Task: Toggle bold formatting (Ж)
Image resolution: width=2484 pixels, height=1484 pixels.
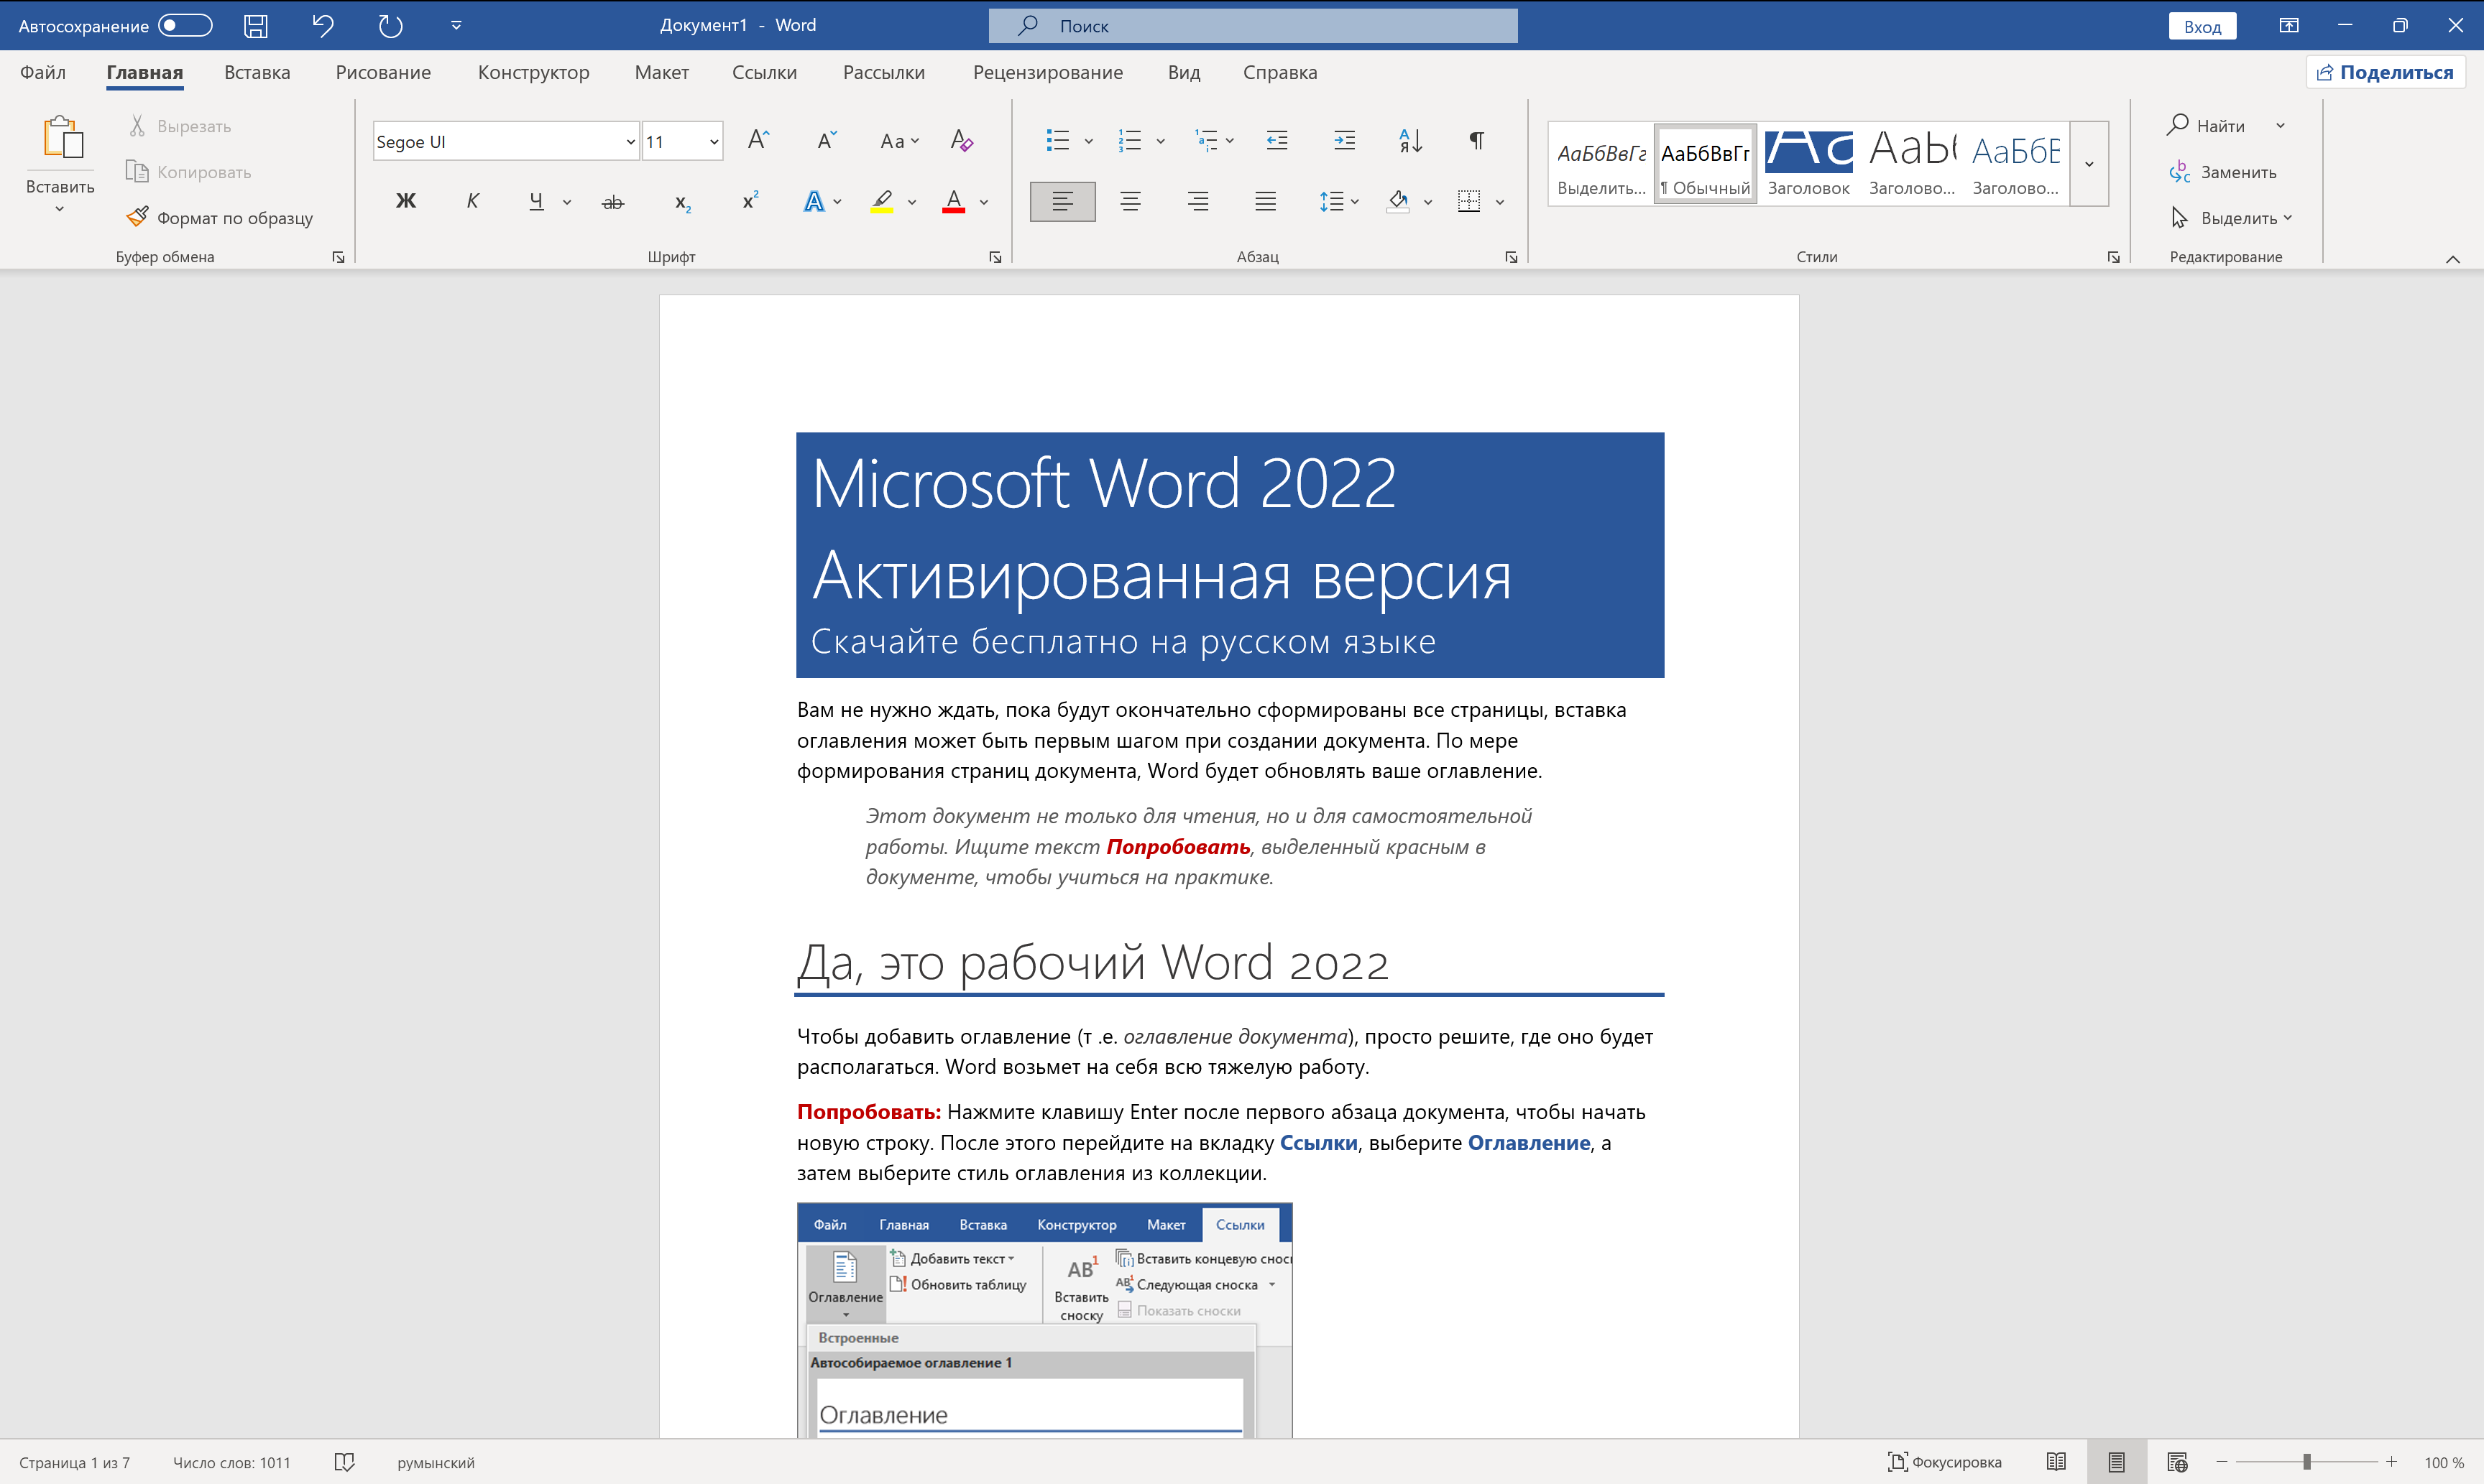Action: click(x=405, y=201)
